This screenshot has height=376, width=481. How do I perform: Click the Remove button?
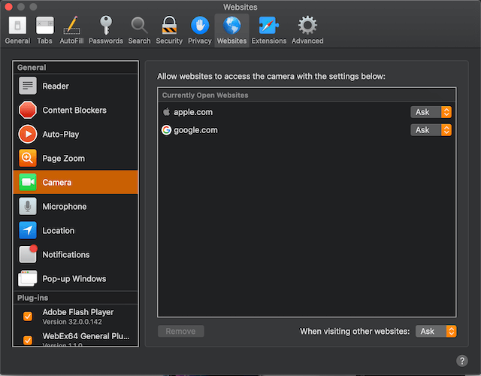click(180, 331)
